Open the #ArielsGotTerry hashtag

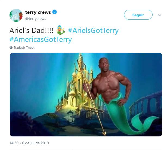pos(93,30)
